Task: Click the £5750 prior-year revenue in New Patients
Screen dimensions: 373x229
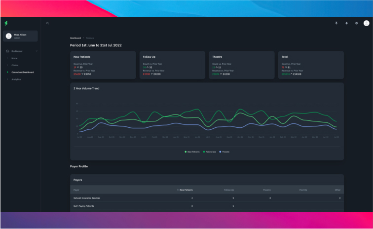Action: coord(87,74)
